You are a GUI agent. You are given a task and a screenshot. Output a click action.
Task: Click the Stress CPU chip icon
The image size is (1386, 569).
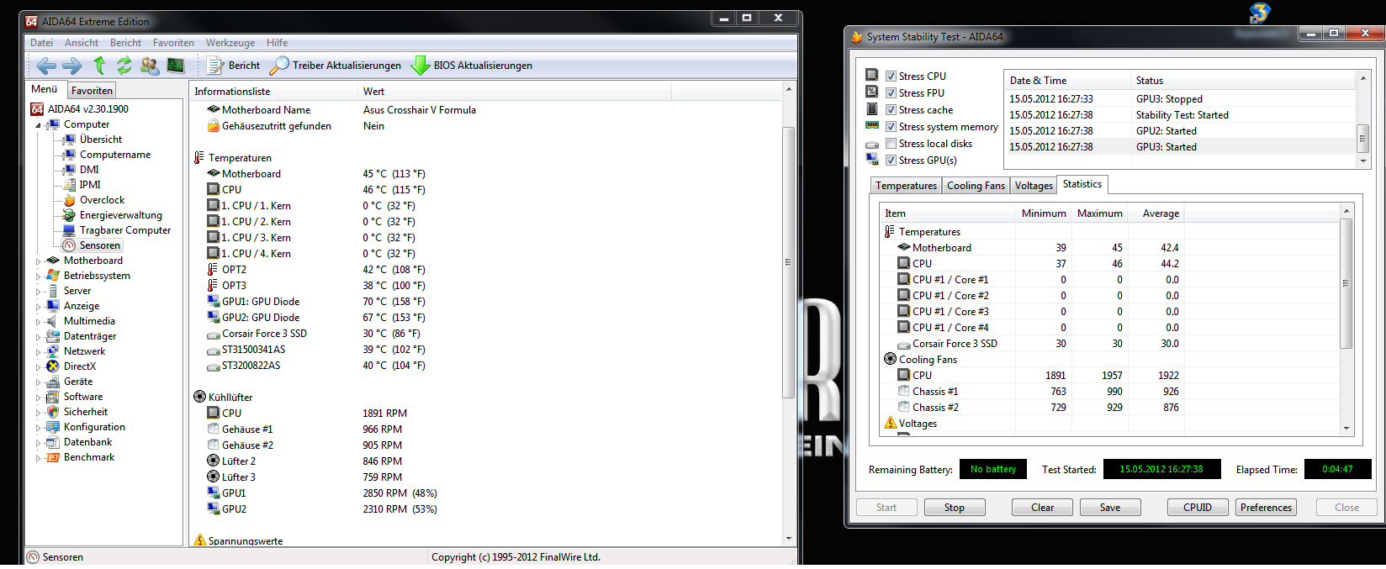point(872,75)
